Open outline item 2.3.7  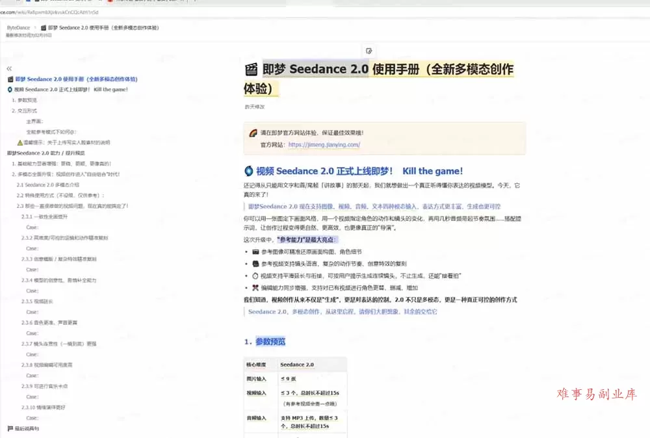tap(59, 344)
